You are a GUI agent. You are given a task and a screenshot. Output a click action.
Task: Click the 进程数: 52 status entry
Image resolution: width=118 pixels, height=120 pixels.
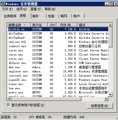(14, 117)
